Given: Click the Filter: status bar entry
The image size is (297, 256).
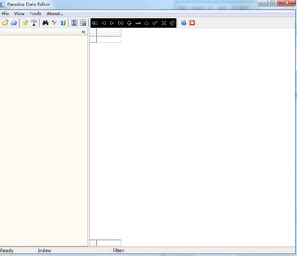Looking at the screenshot, I should point(118,250).
